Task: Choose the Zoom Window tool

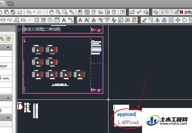Action: coord(65,12)
